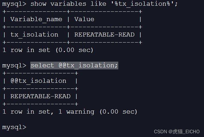
Task: Click the empty mysql> prompt at bottom
Action: coord(14,127)
